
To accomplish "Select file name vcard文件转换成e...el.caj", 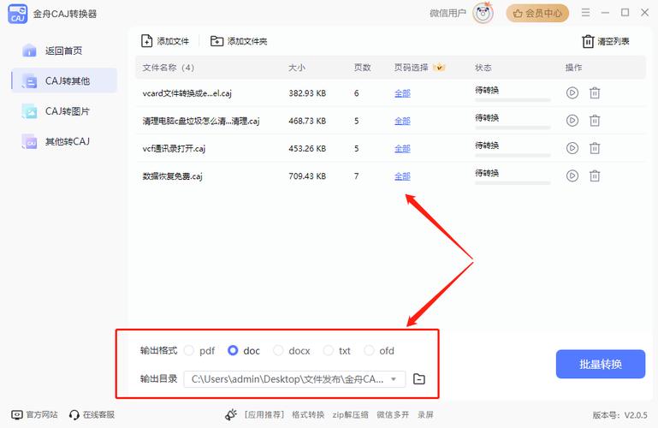I will pyautogui.click(x=187, y=93).
